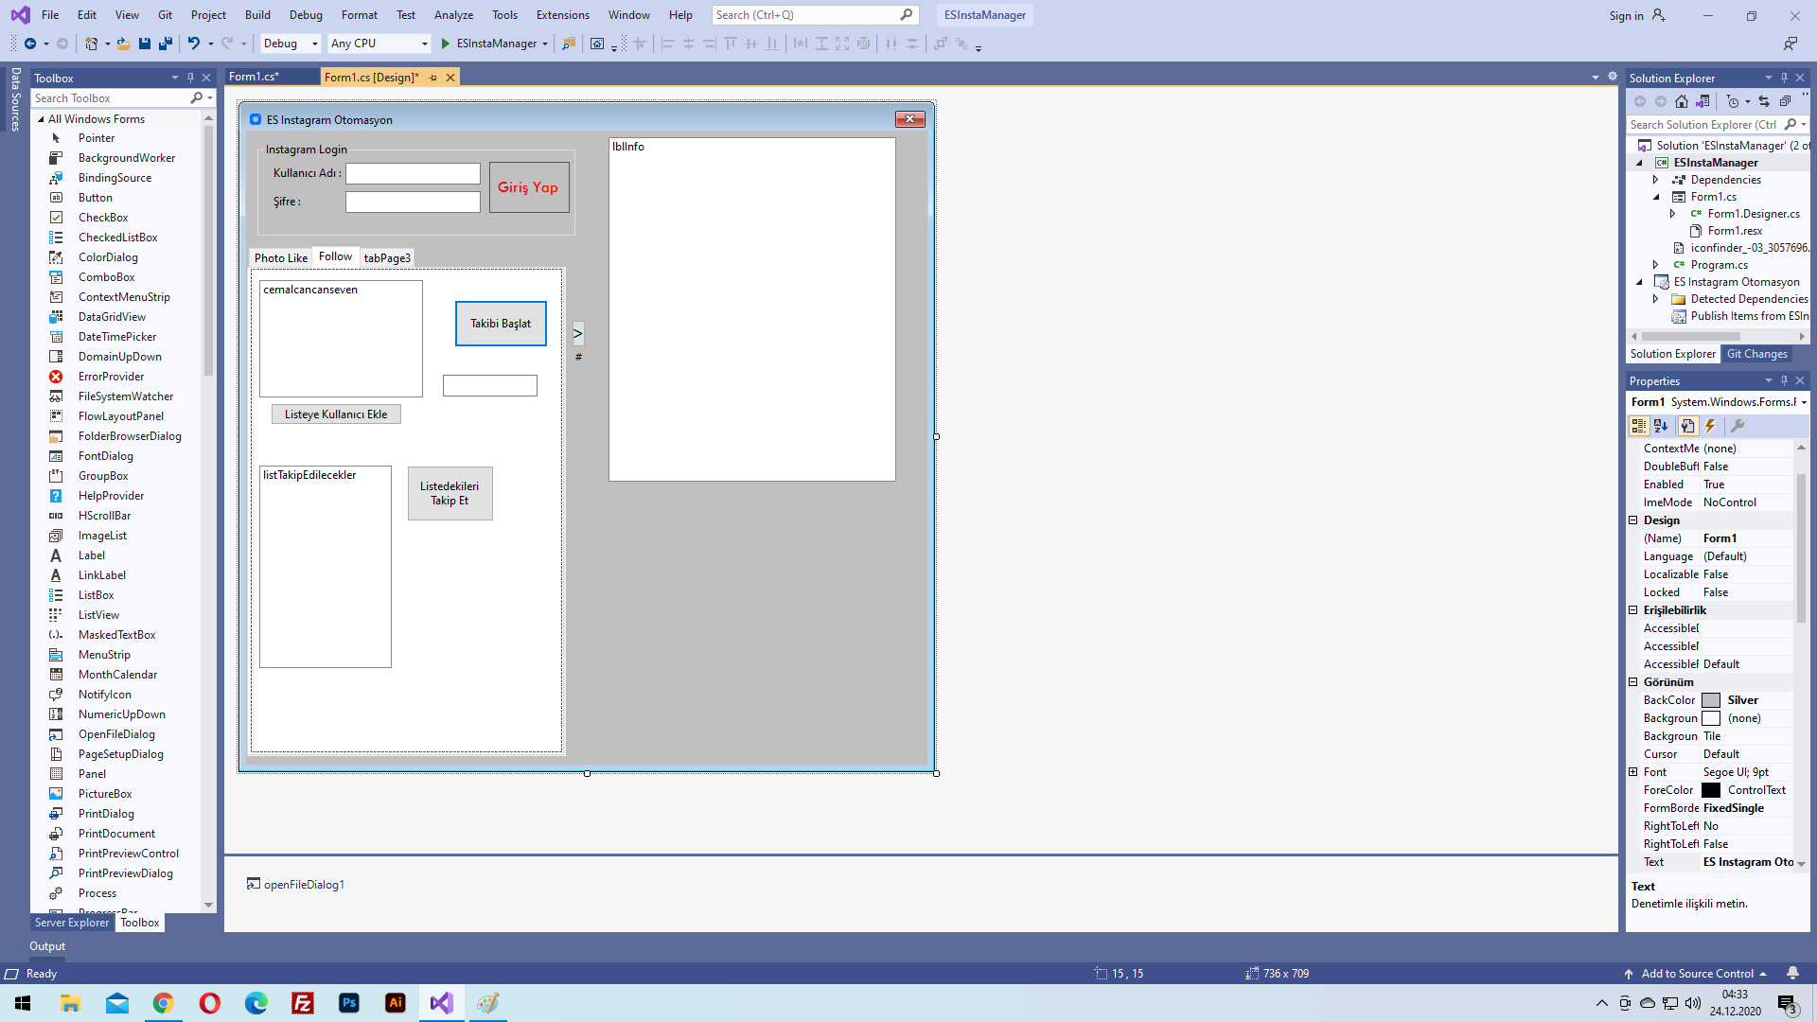
Task: Select the HelpProvider control in Toolbox
Action: [x=111, y=496]
